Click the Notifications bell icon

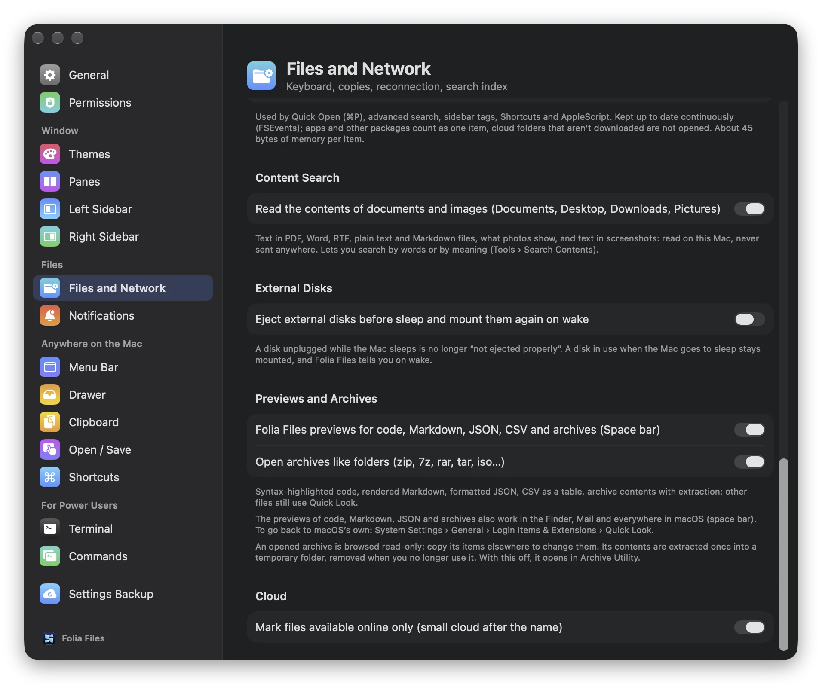50,316
